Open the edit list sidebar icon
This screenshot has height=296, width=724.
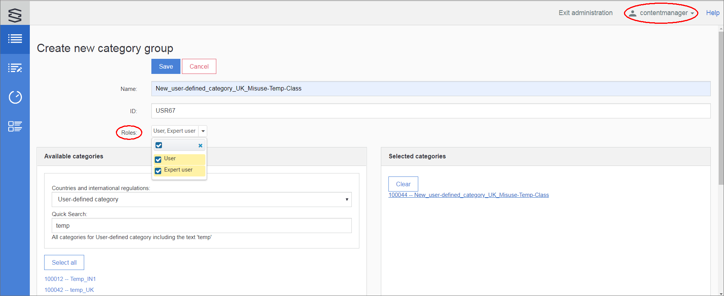tap(15, 68)
